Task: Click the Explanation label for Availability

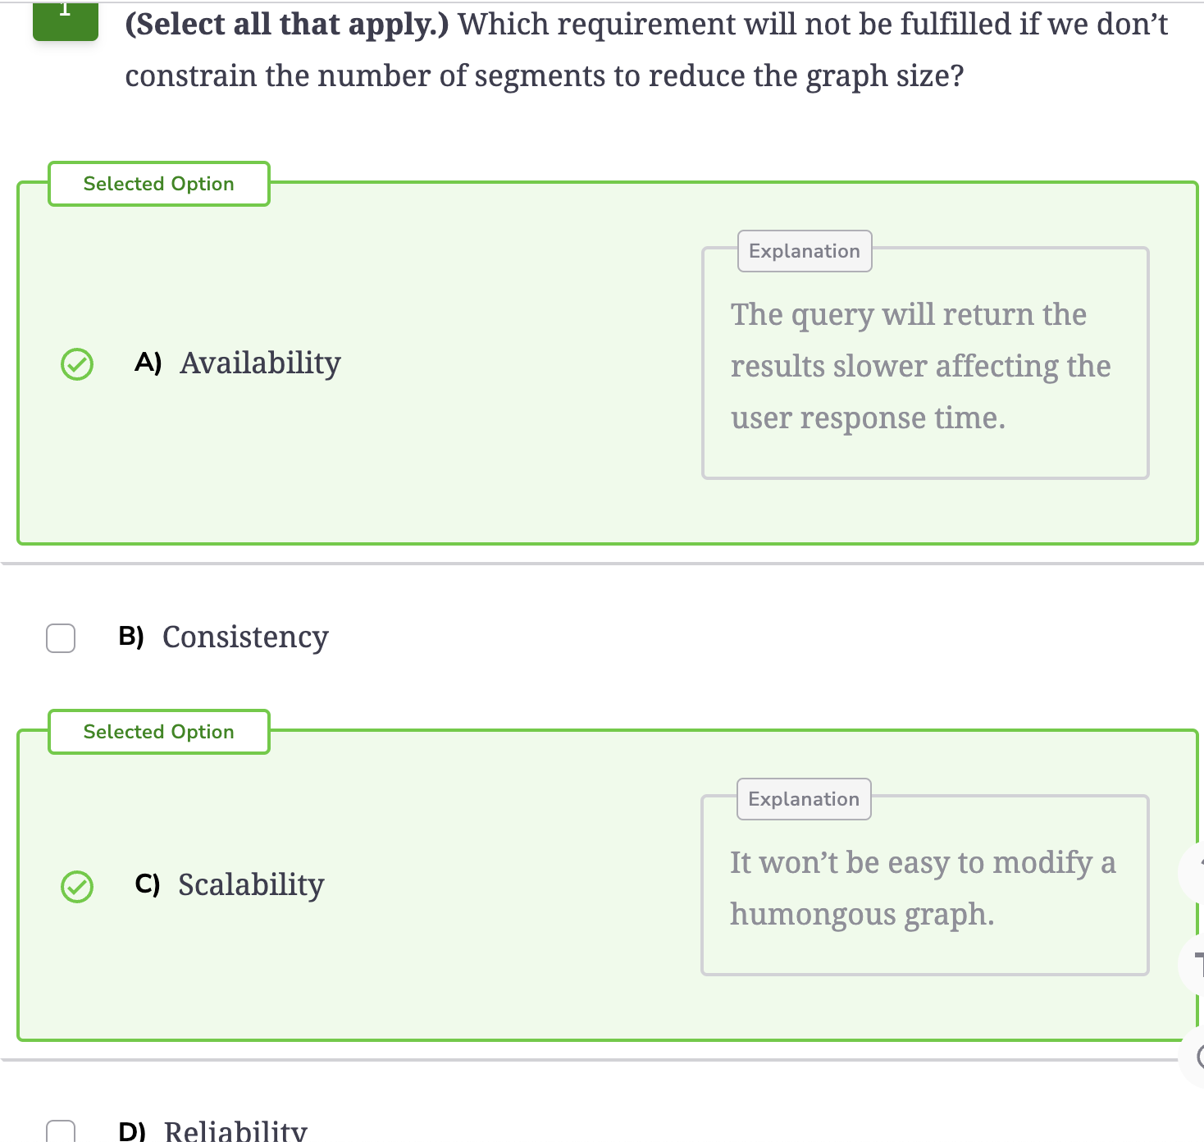Action: point(805,251)
